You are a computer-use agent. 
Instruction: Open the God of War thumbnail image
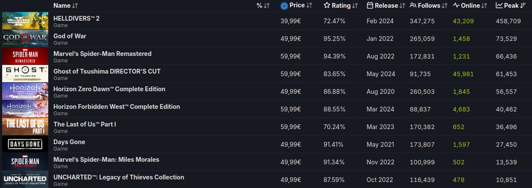[25, 38]
